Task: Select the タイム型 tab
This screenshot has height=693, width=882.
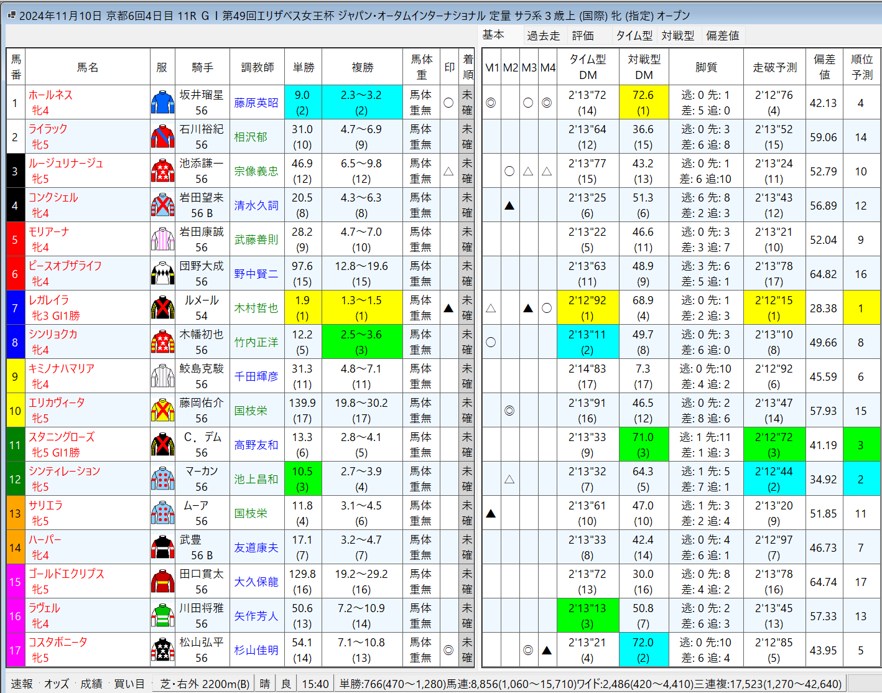Action: pyautogui.click(x=634, y=35)
